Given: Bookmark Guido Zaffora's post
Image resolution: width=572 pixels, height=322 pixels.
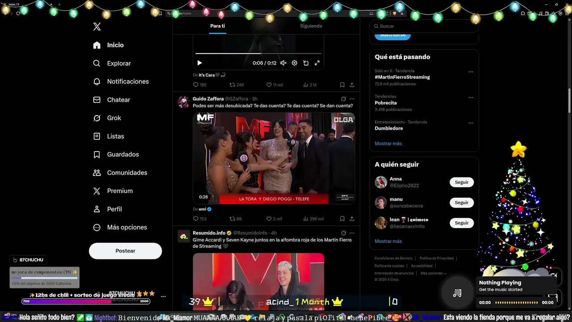Looking at the screenshot, I should pos(342,219).
